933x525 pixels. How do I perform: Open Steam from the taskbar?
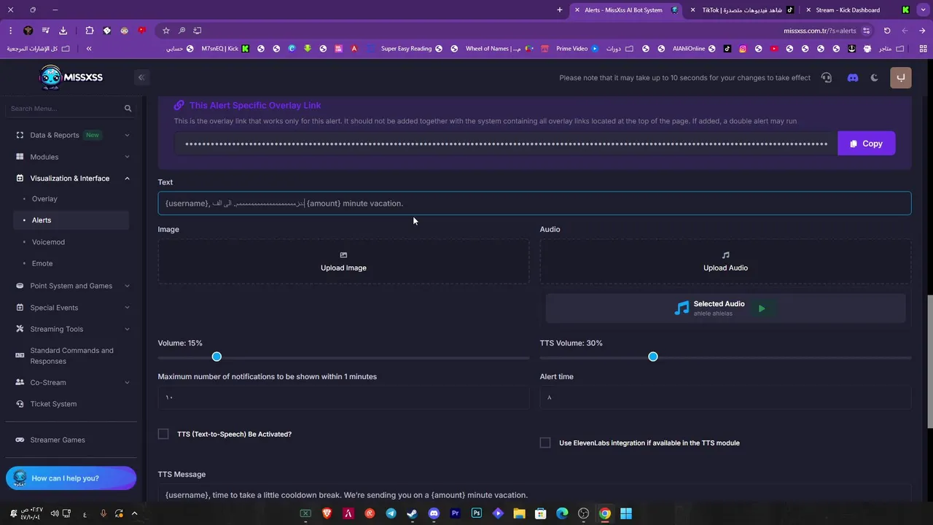(x=413, y=513)
